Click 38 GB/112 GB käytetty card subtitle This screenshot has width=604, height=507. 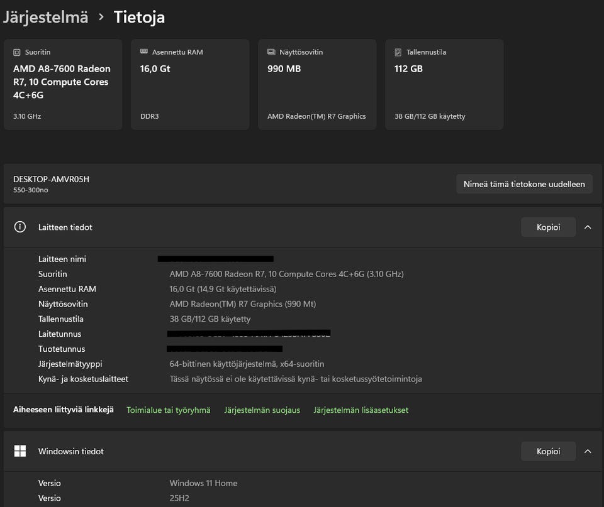tap(430, 116)
